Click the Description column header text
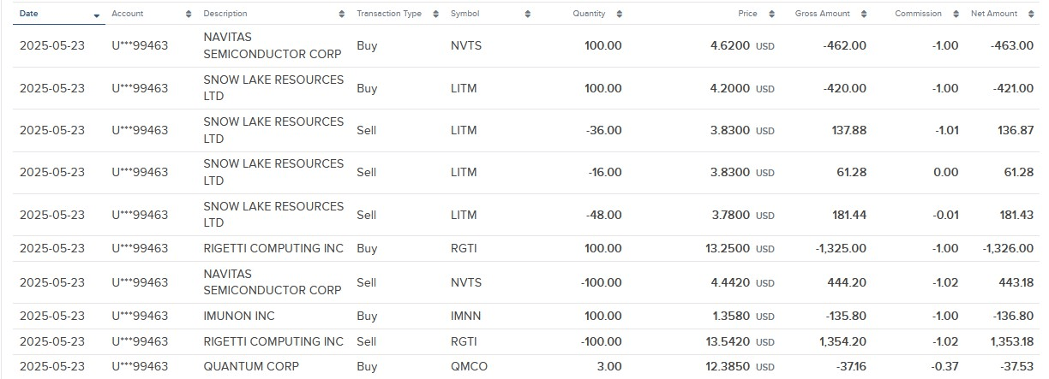Screen dimensions: 1049x379 tap(225, 14)
